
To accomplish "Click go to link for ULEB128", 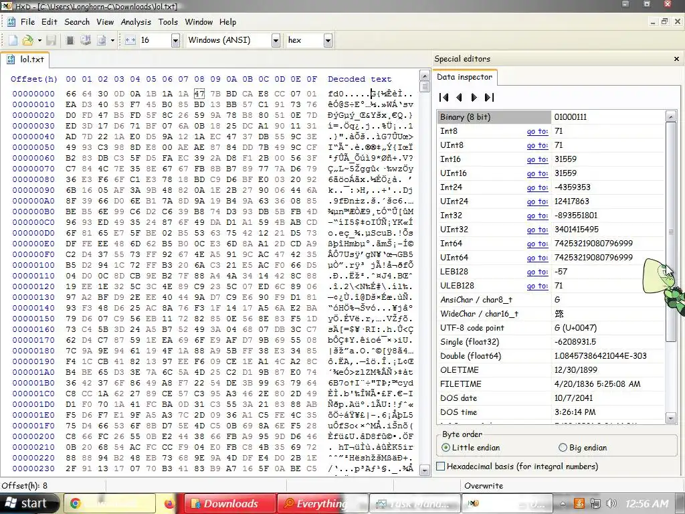I will (x=537, y=286).
